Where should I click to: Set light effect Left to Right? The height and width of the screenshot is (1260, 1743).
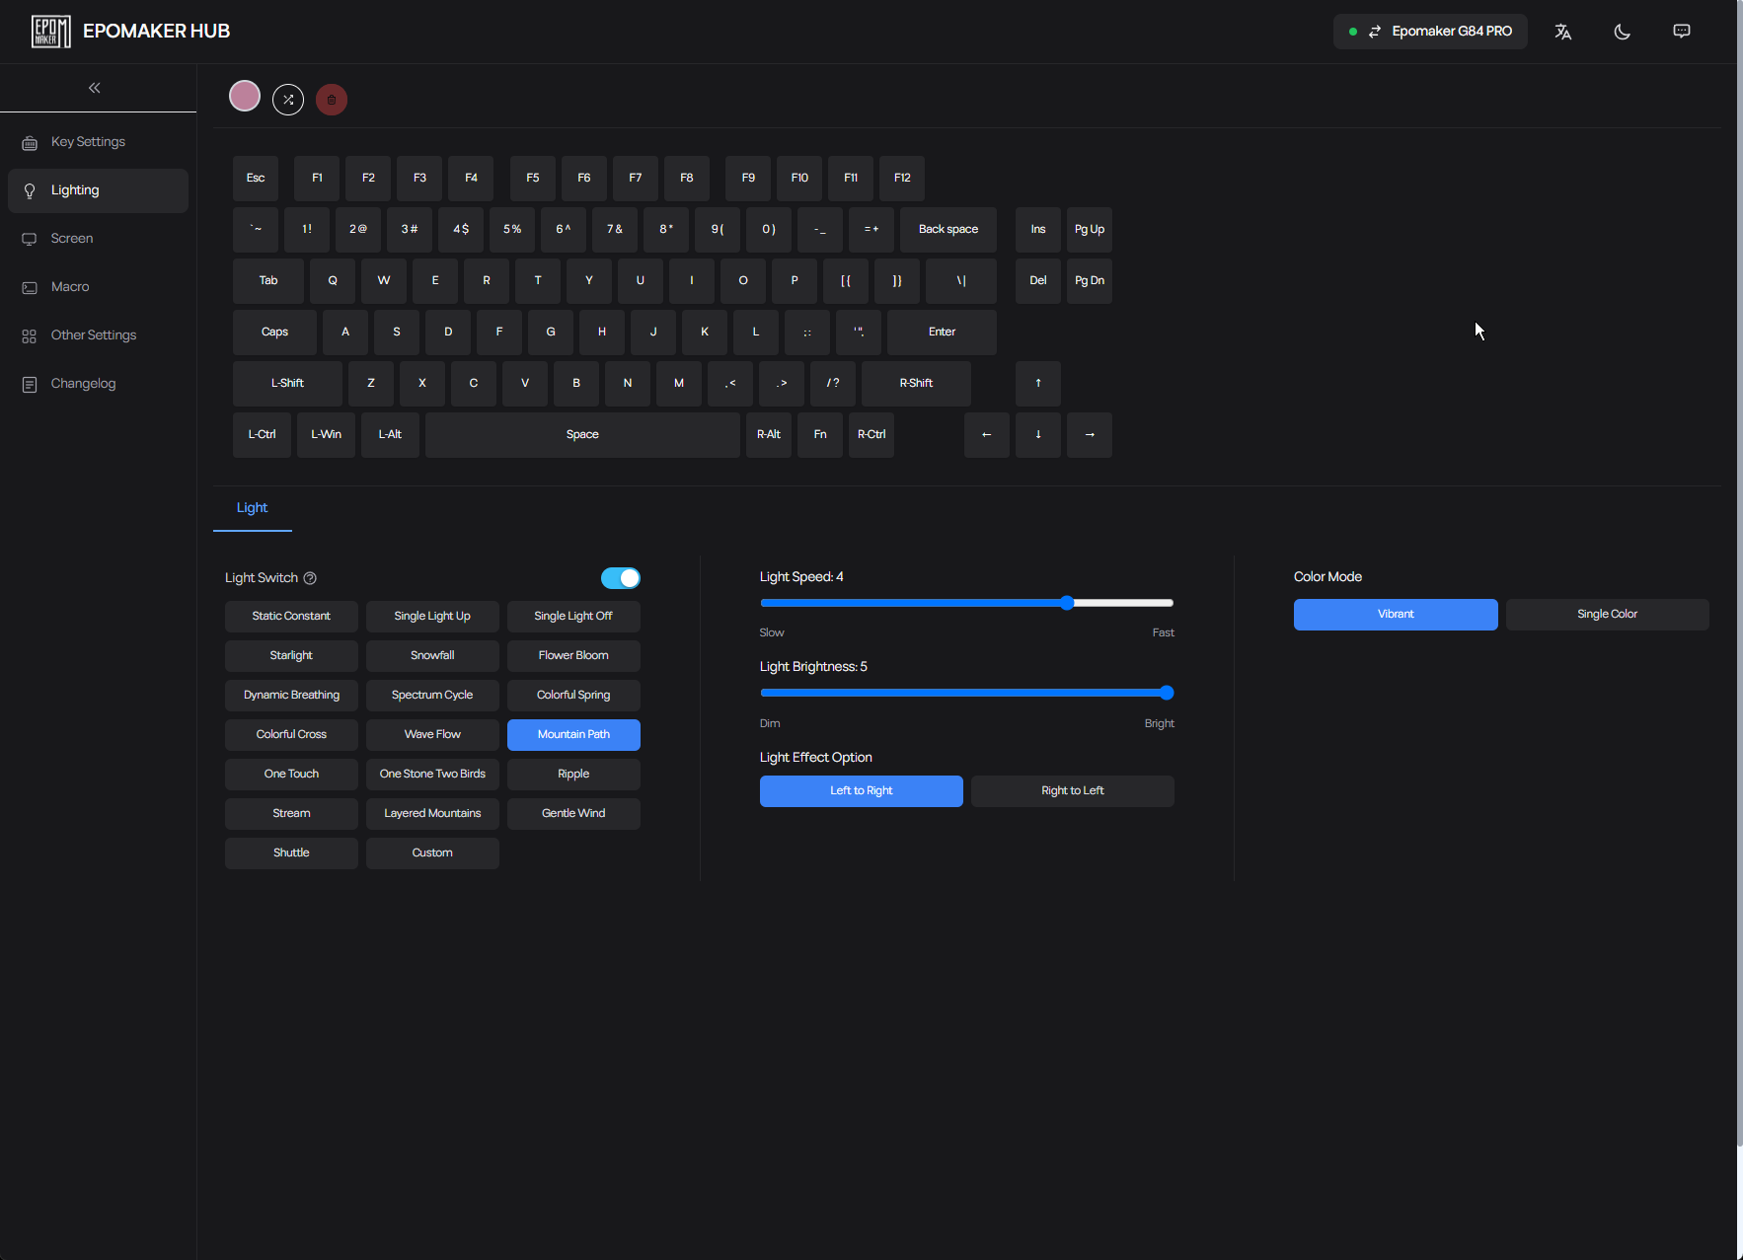coord(861,791)
